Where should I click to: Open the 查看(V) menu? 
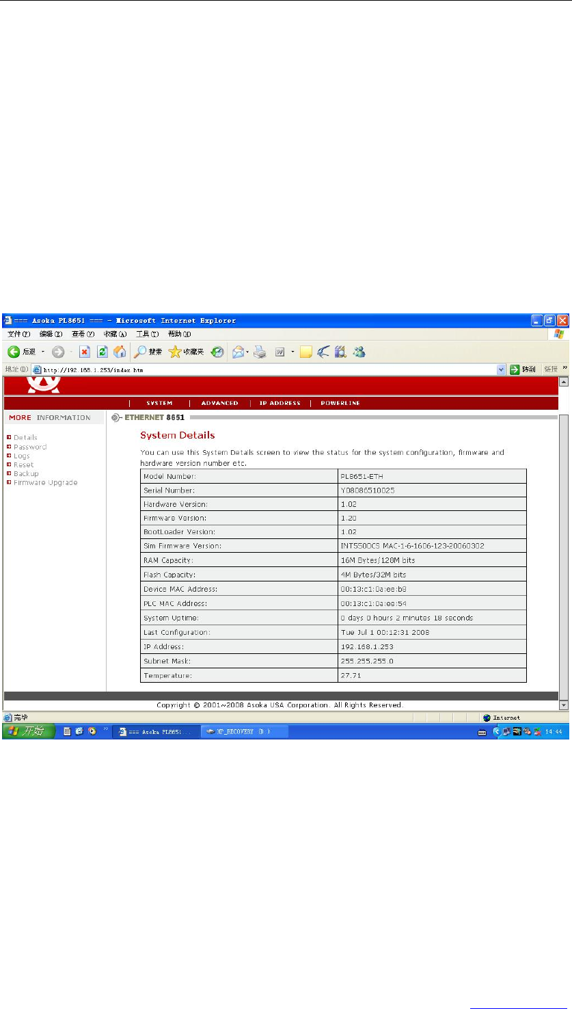[x=83, y=334]
